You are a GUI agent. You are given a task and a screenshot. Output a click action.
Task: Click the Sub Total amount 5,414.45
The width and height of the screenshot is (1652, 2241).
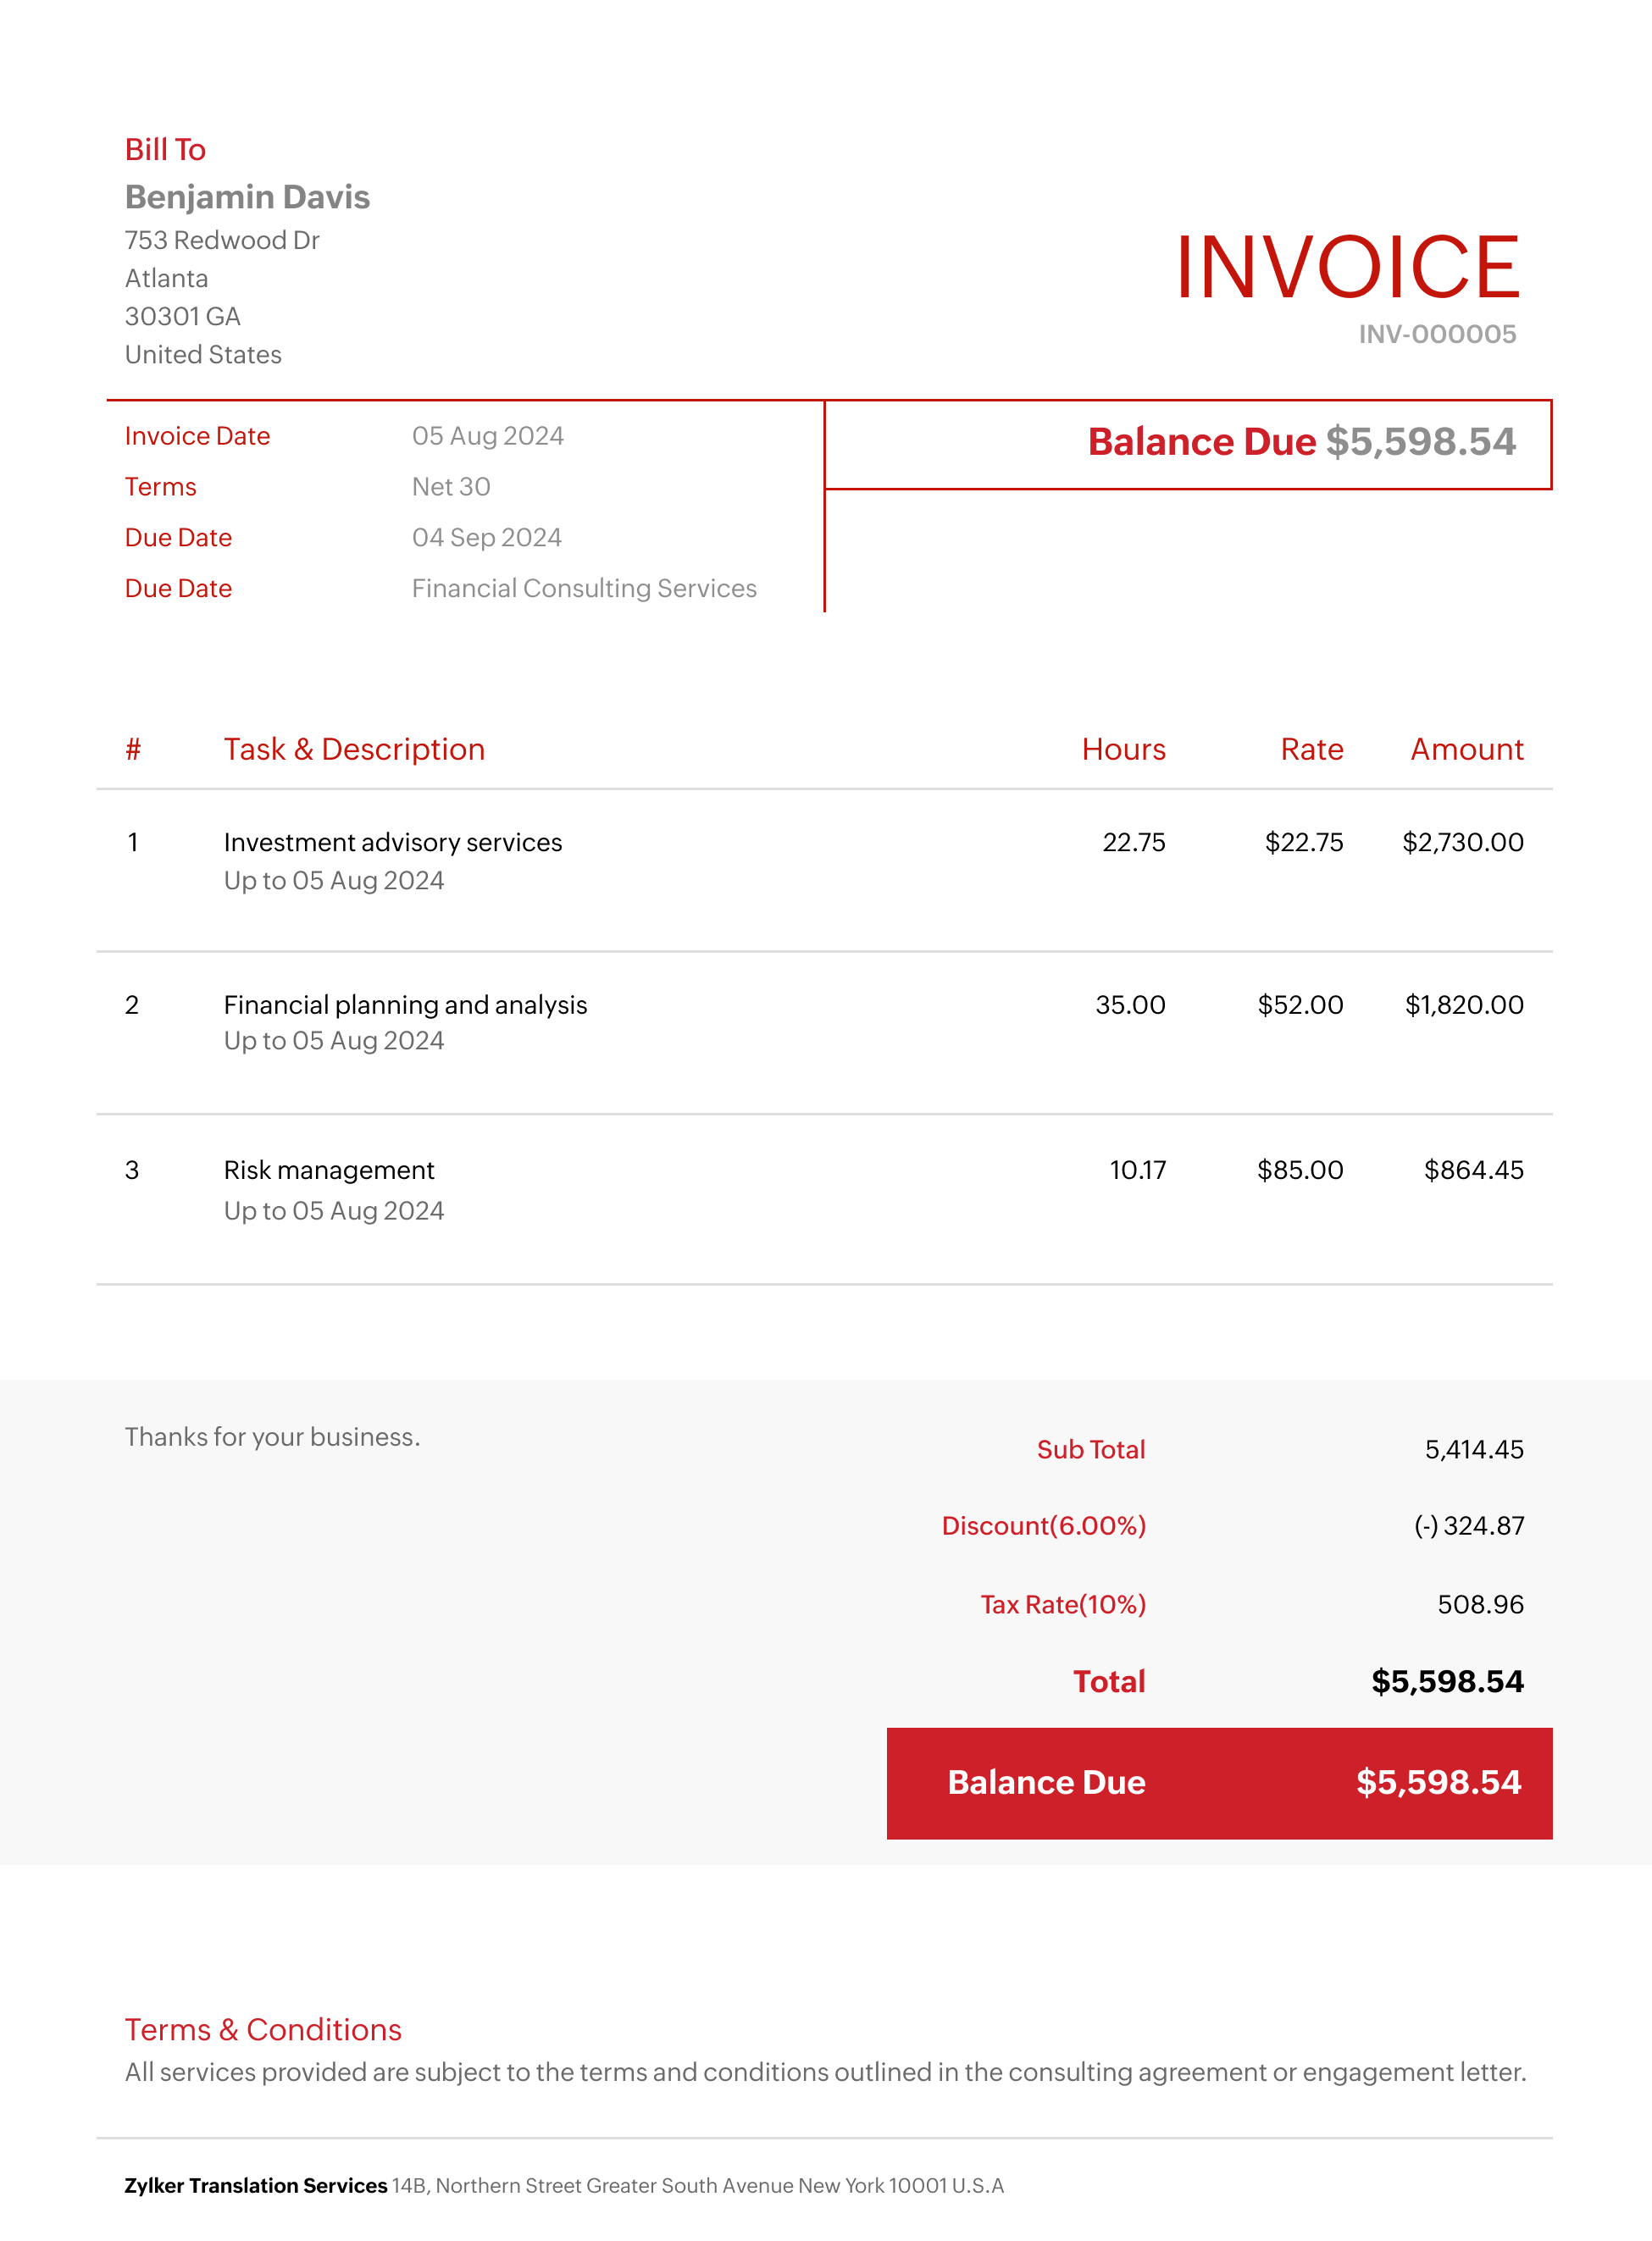click(1473, 1449)
